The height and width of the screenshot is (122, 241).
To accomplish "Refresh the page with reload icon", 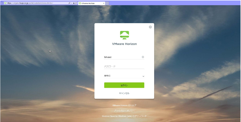I will pos(76,3).
